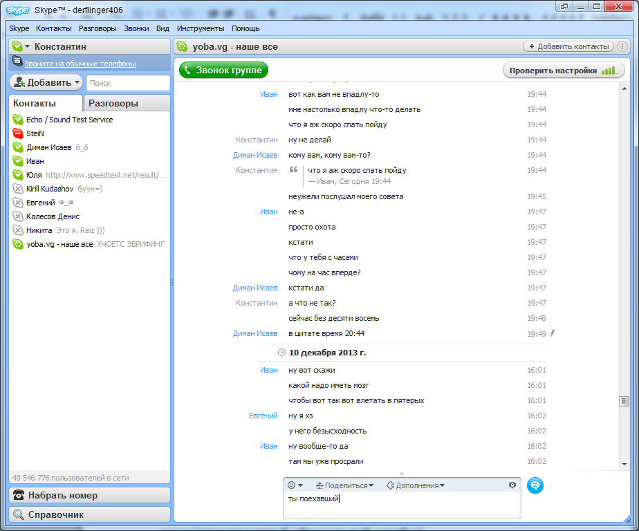The height and width of the screenshot is (531, 639).
Task: Click in the message input box
Action: [x=402, y=505]
